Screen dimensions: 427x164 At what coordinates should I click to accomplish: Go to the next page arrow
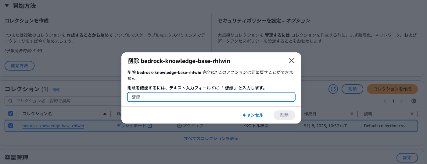(402, 101)
